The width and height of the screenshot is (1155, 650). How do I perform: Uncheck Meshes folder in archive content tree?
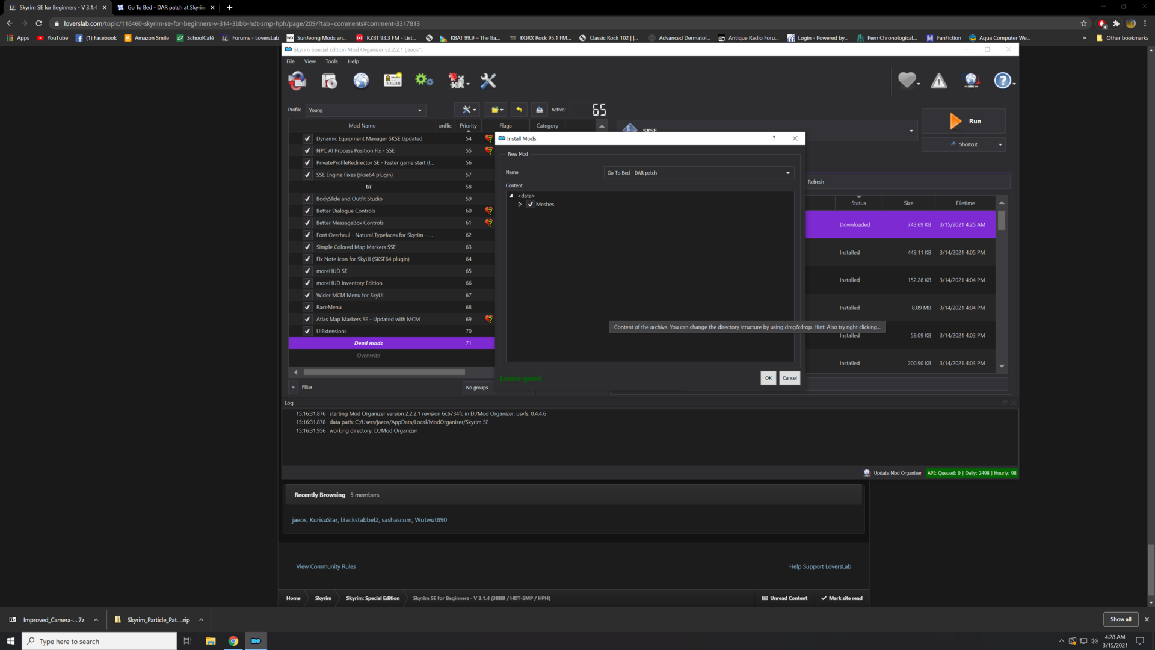click(x=531, y=204)
